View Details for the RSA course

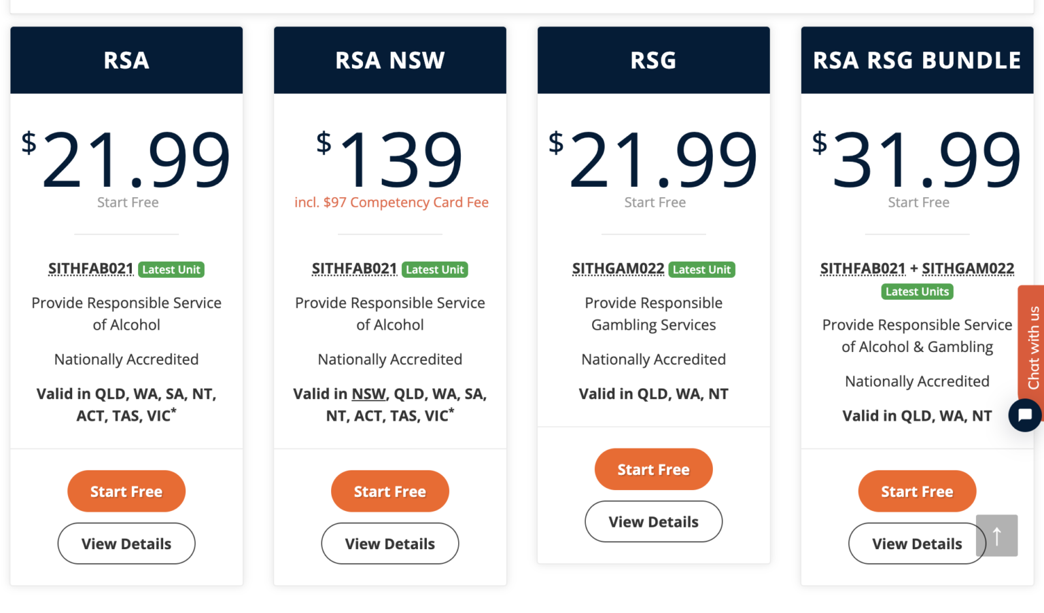[126, 544]
